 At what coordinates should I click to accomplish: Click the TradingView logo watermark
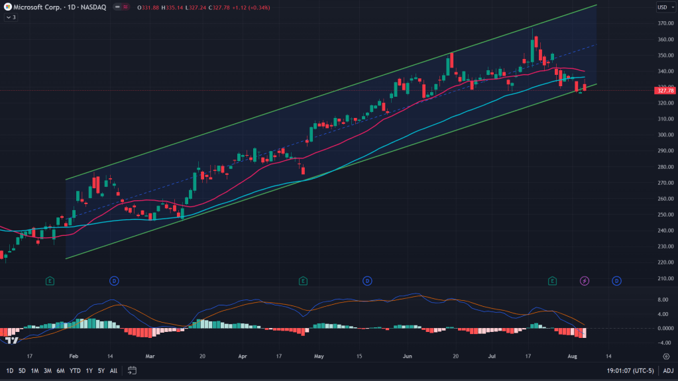click(x=11, y=340)
